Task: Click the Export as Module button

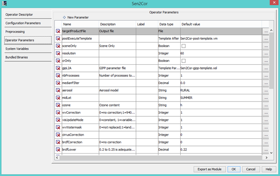Action: pos(209,169)
